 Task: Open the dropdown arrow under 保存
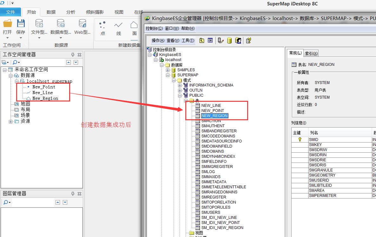(21, 38)
